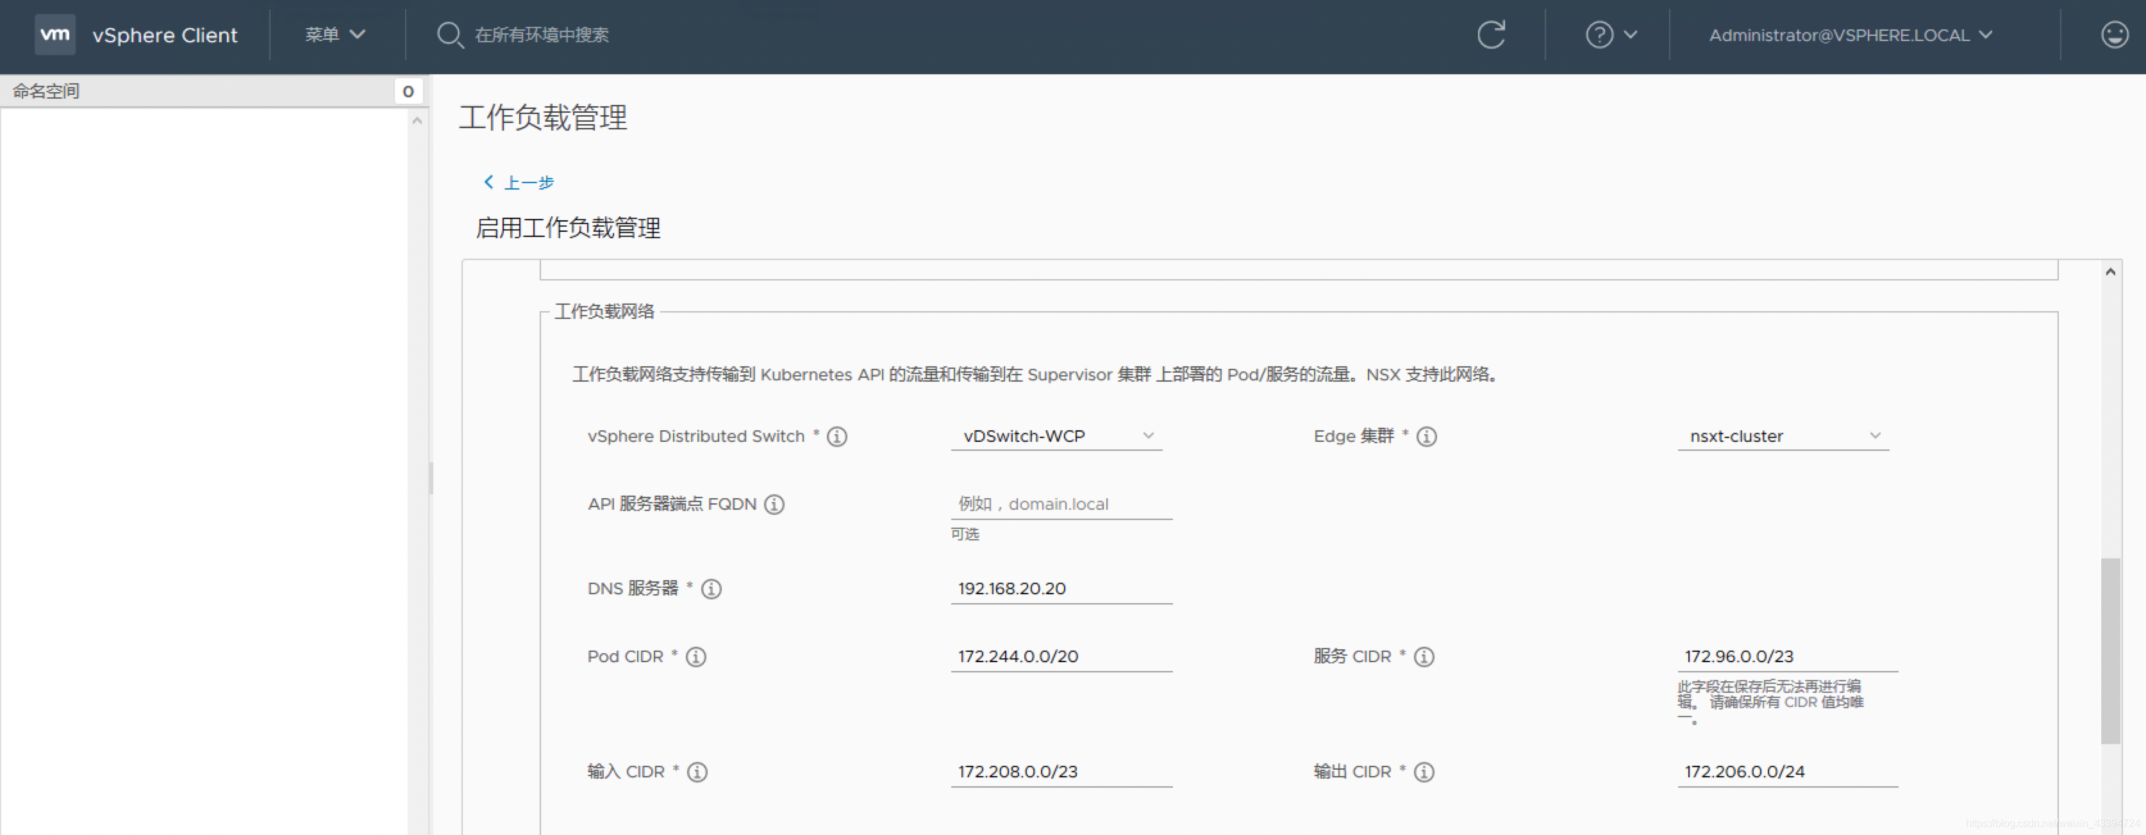The image size is (2146, 835).
Task: Click the search magnifier icon
Action: point(450,35)
